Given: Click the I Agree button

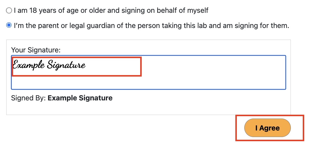Looking at the screenshot, I should click(x=268, y=128).
